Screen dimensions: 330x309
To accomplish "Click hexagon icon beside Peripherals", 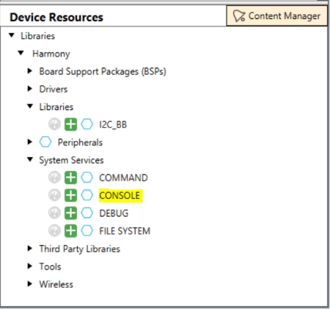I will (x=45, y=142).
